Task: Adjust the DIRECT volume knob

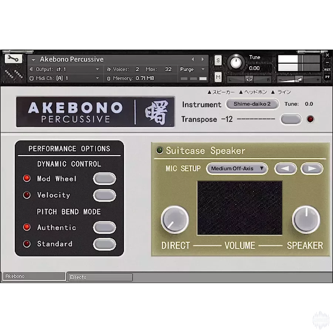Action: click(175, 219)
